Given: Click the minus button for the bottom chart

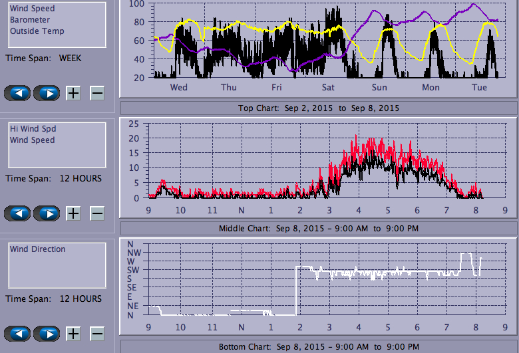Looking at the screenshot, I should coord(97,334).
